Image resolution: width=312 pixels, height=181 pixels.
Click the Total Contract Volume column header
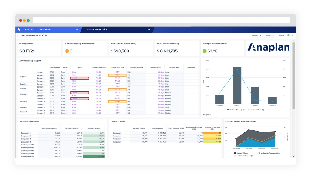coord(49,128)
